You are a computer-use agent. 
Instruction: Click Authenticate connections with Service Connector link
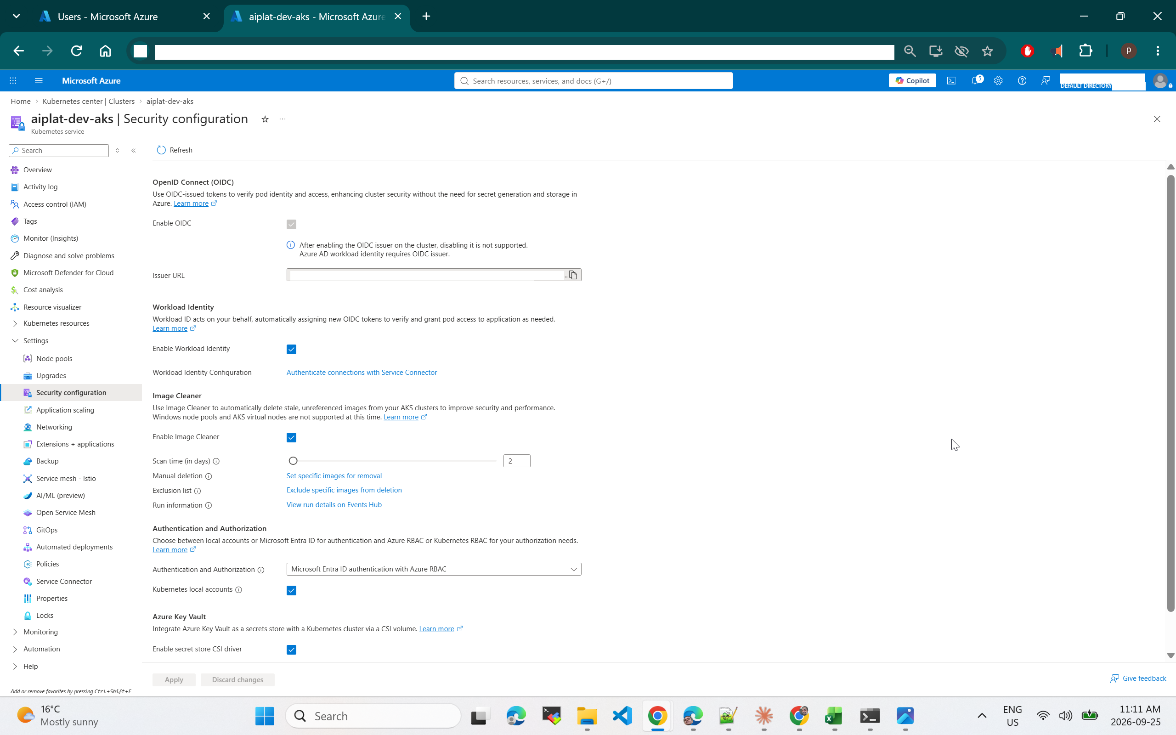(362, 373)
